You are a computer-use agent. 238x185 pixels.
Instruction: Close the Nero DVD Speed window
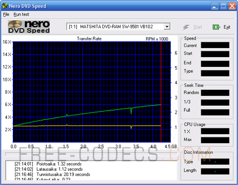click(232, 6)
